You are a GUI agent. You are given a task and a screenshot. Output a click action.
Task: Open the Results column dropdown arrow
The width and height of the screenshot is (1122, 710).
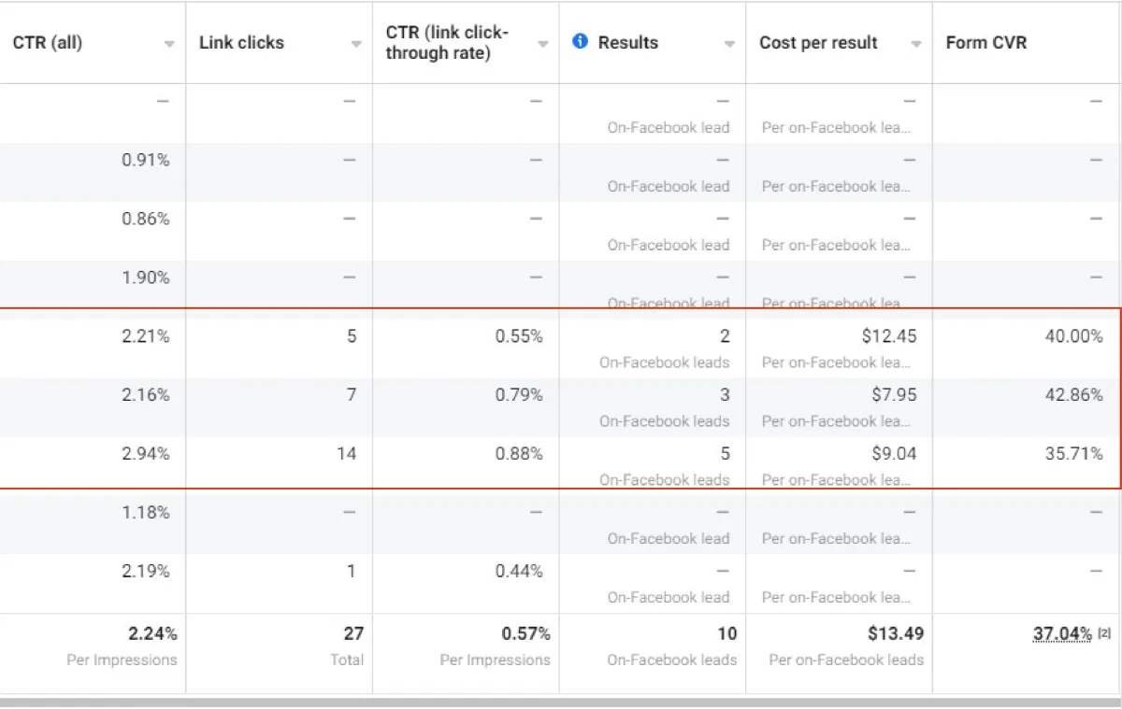pyautogui.click(x=729, y=44)
